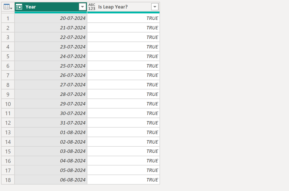The width and height of the screenshot is (289, 191).
Task: Click TRUE value next to 25-07-2024
Action: (x=152, y=66)
